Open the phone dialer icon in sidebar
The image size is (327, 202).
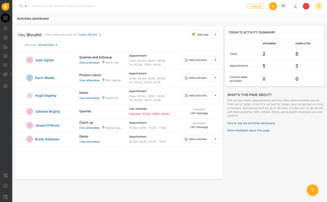[6, 175]
